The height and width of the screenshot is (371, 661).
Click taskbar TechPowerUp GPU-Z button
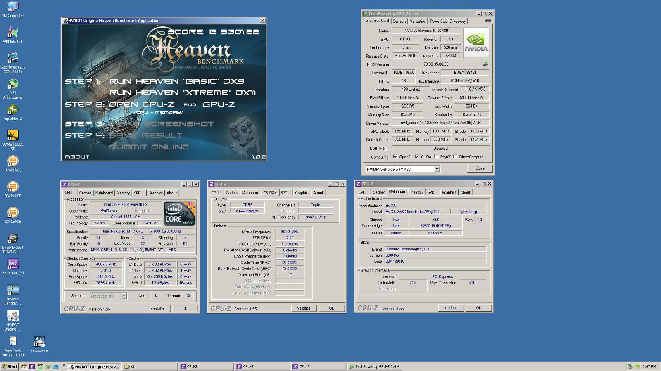pos(374,366)
